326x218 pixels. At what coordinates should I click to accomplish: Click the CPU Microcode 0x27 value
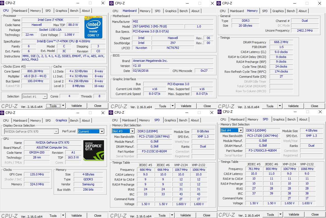point(204,71)
